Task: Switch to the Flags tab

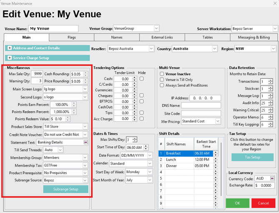Action: coord(72,38)
